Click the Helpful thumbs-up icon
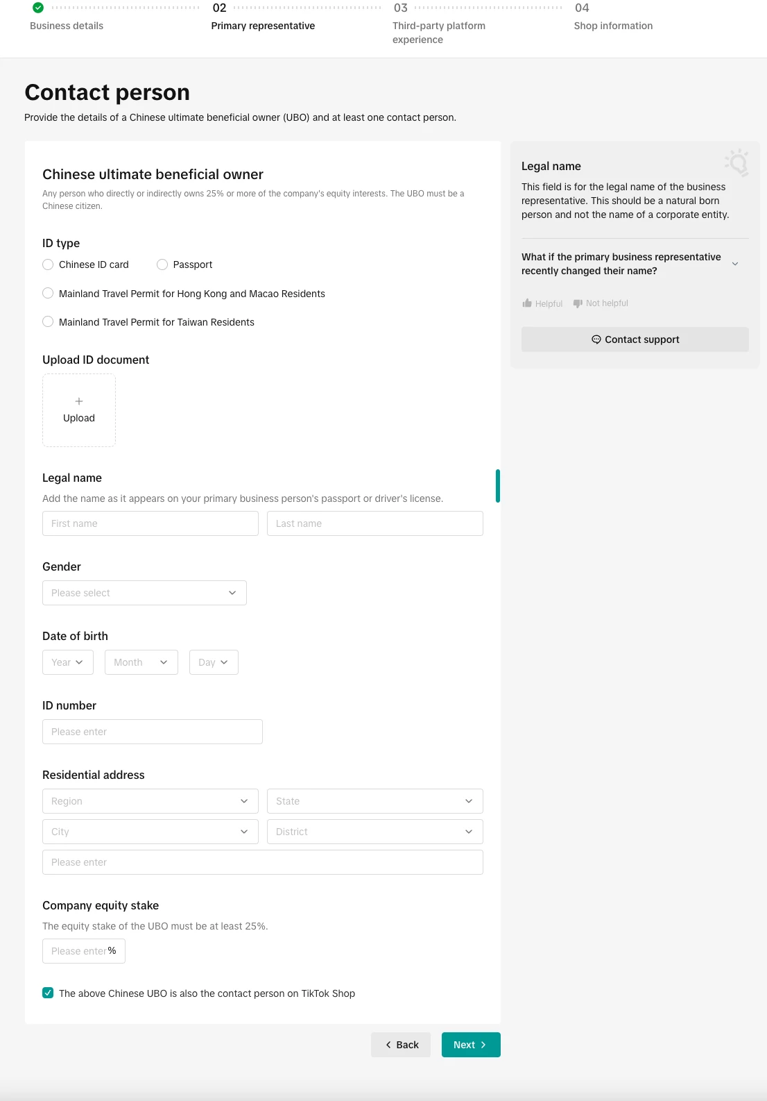 527,303
